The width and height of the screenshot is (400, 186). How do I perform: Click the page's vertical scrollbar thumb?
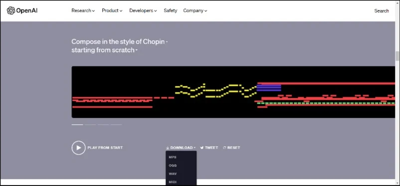tap(397, 56)
